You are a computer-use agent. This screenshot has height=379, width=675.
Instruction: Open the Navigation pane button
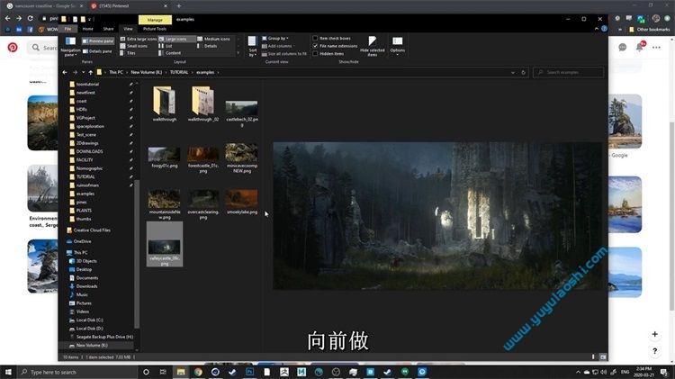[x=70, y=46]
